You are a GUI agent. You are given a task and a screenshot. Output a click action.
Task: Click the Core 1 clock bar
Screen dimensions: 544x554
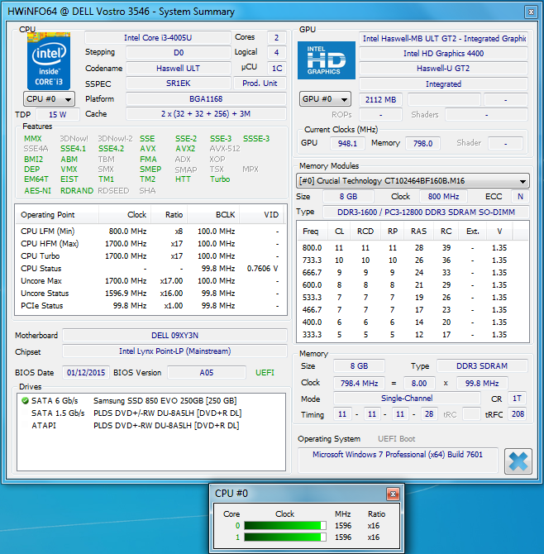pos(284,537)
